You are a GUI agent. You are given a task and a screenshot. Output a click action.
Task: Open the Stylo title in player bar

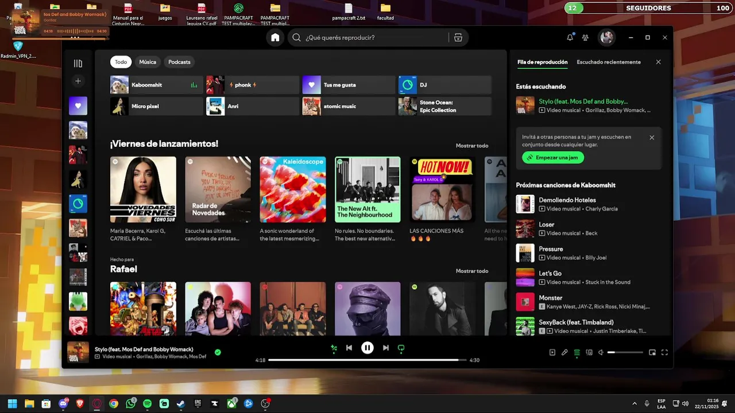[144, 349]
